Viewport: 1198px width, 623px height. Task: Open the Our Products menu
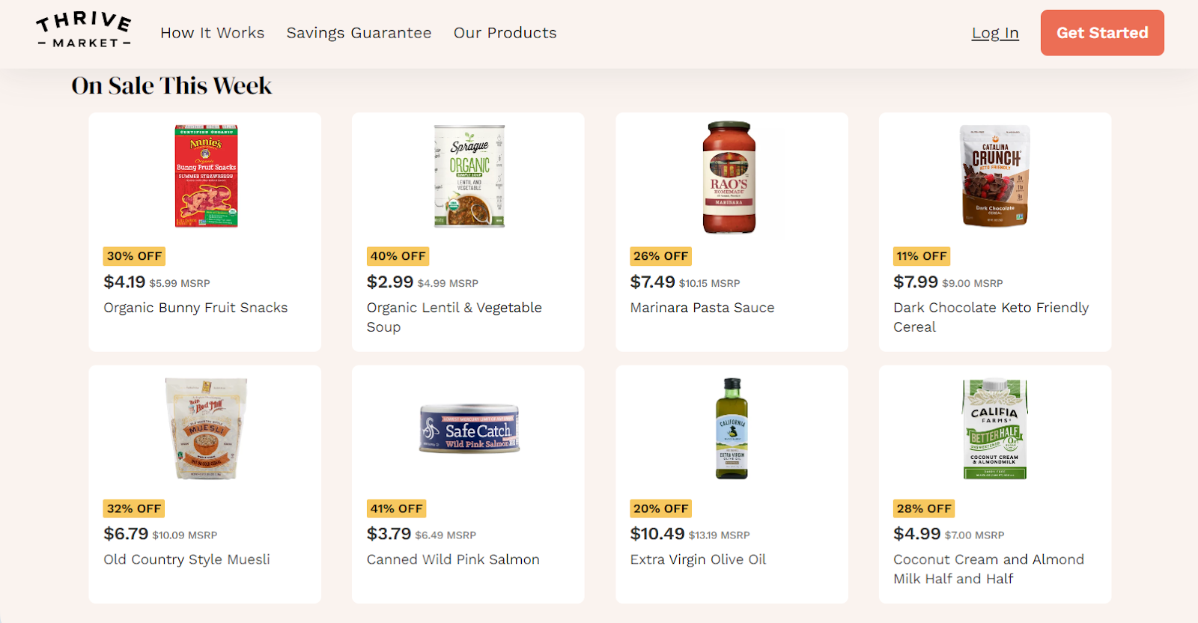tap(505, 33)
